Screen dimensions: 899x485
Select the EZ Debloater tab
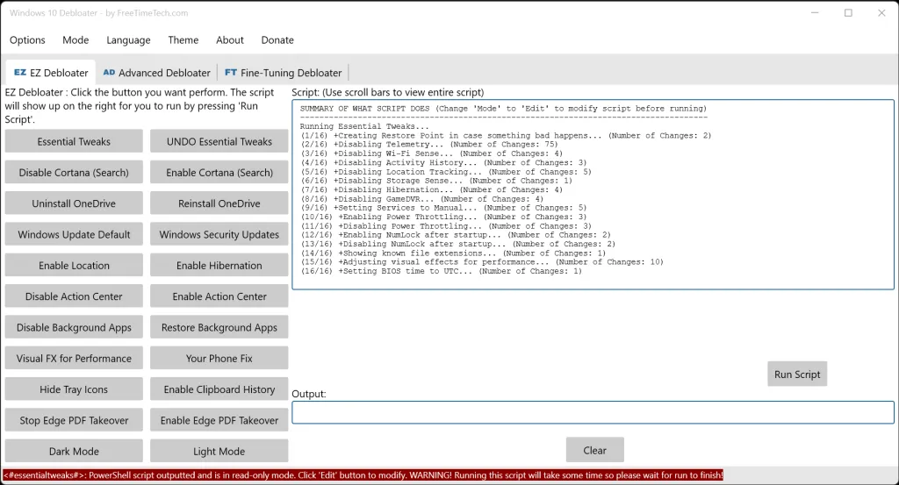click(x=50, y=73)
